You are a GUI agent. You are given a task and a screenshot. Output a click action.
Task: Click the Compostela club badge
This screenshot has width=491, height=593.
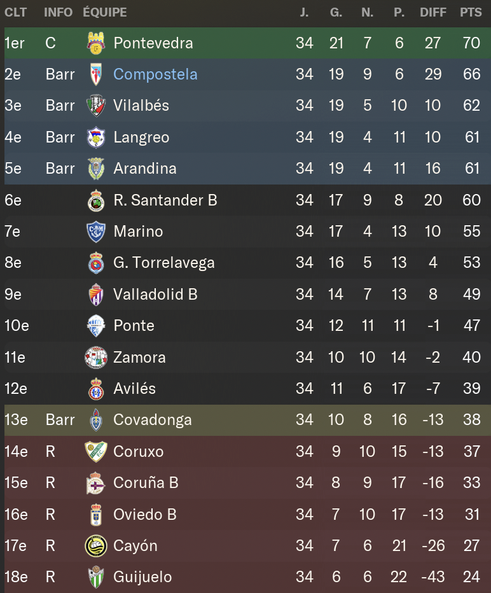[x=95, y=74]
